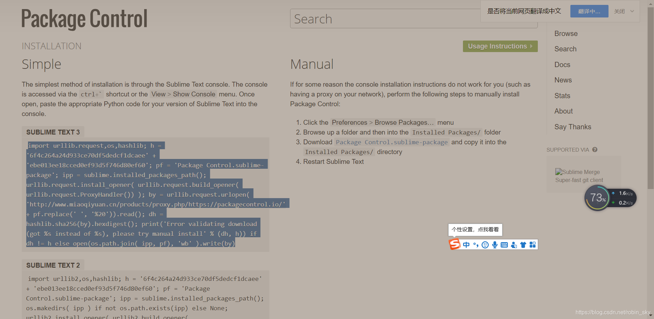The height and width of the screenshot is (319, 654).
Task: Open the Docs section in the sidebar
Action: click(562, 64)
